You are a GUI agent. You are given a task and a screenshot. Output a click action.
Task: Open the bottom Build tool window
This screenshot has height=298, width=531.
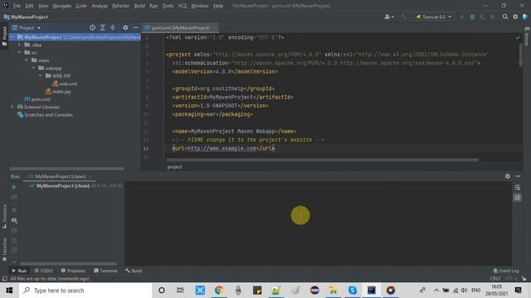134,271
